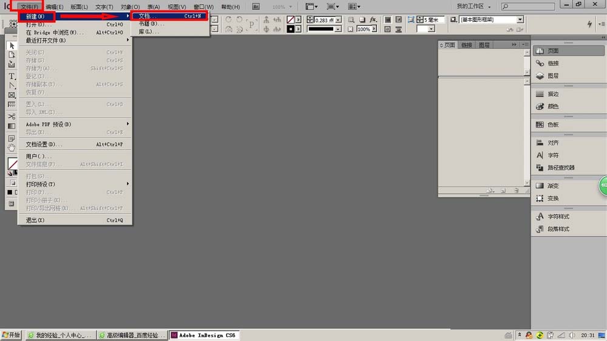
Task: Click 编辑(E) Edit menu
Action: [54, 7]
